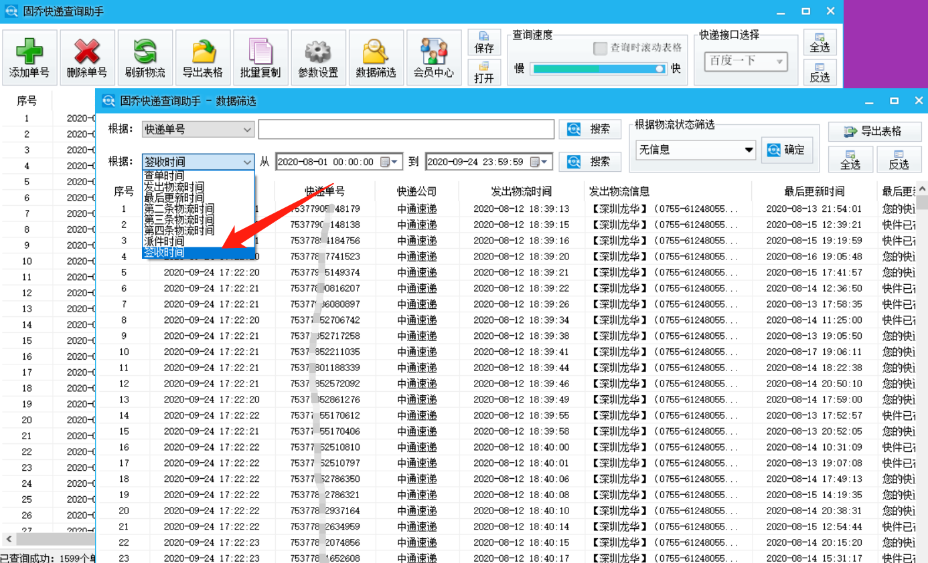Click cell 2020-08-15 12:39:21
928x563 pixels.
pos(814,225)
